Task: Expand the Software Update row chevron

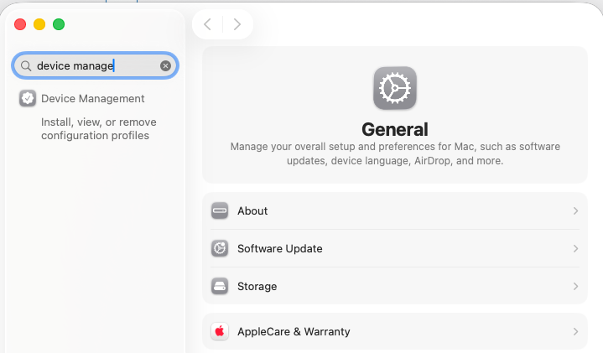Action: pyautogui.click(x=575, y=249)
